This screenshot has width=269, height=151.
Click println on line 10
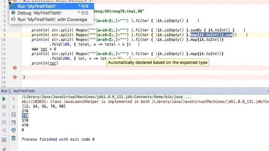[40, 40]
